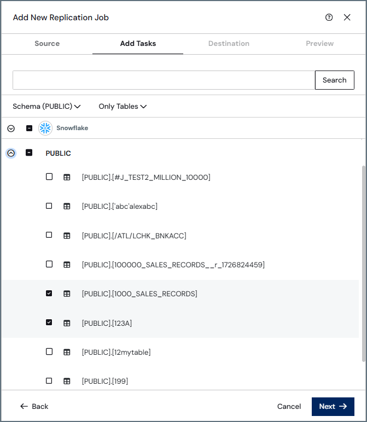Select row [PUBLIC].[1000_SALES_RECORDS] text

[x=139, y=294]
